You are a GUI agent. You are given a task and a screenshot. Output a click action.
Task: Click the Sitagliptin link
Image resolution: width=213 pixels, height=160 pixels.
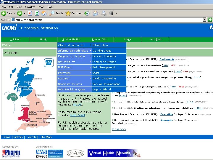[x=167, y=120]
